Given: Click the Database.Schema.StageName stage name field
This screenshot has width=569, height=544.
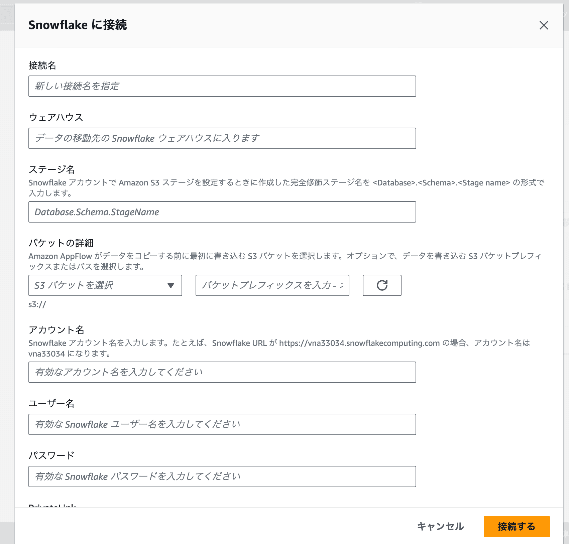Looking at the screenshot, I should [x=222, y=212].
